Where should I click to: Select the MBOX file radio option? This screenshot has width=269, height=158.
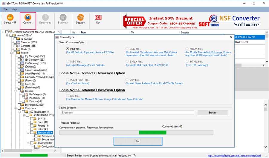pos(187,49)
